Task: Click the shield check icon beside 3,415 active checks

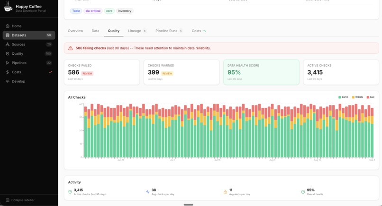Action: (x=70, y=192)
